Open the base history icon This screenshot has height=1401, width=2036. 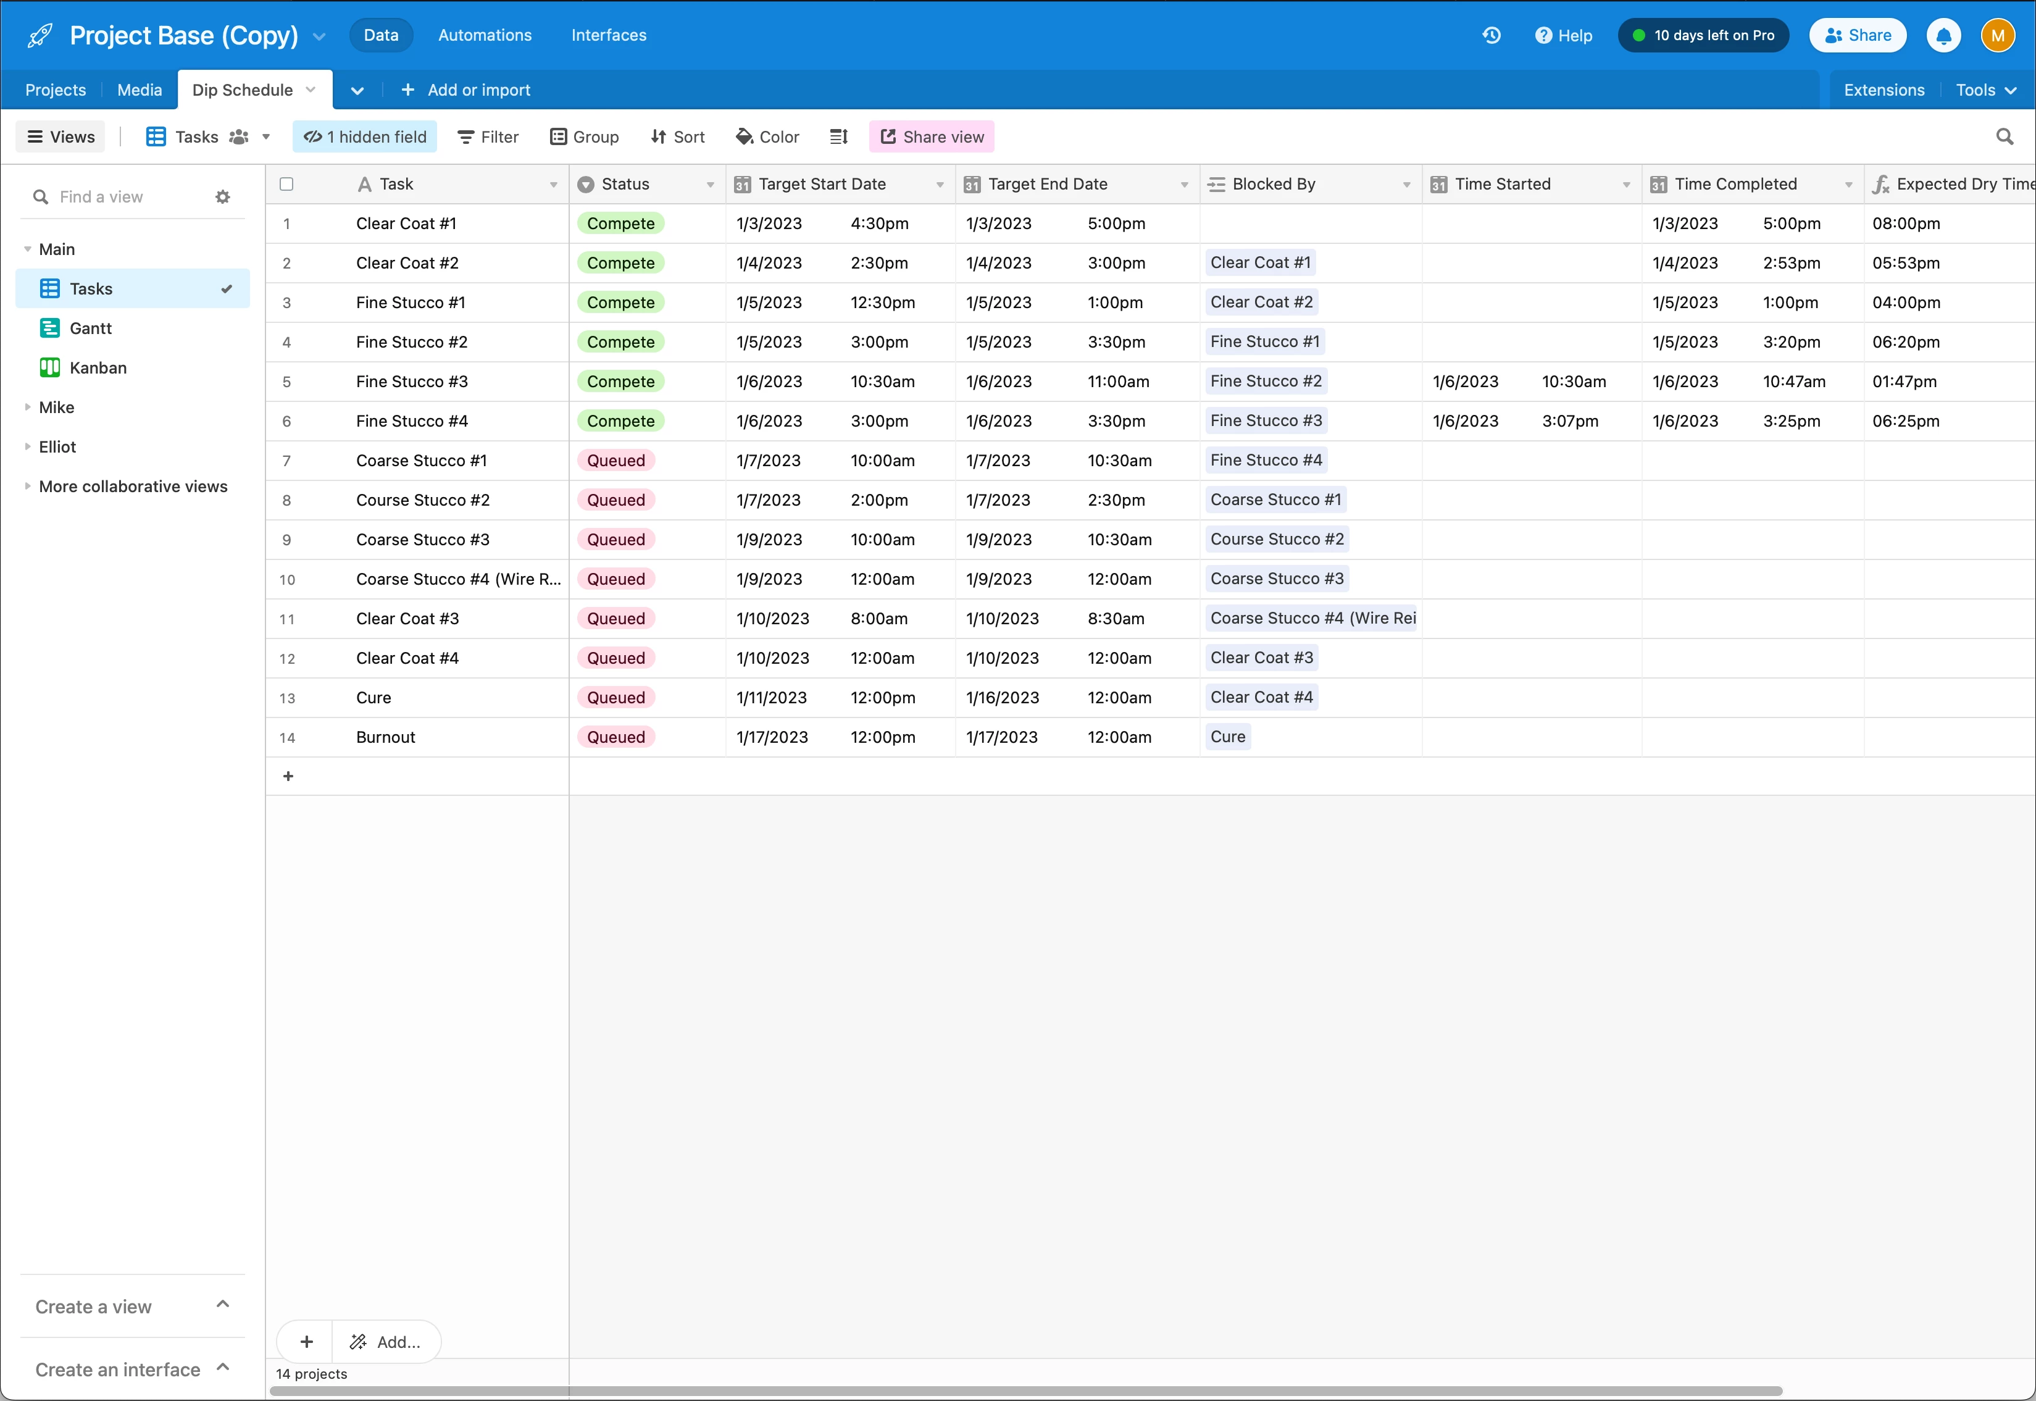coord(1491,35)
